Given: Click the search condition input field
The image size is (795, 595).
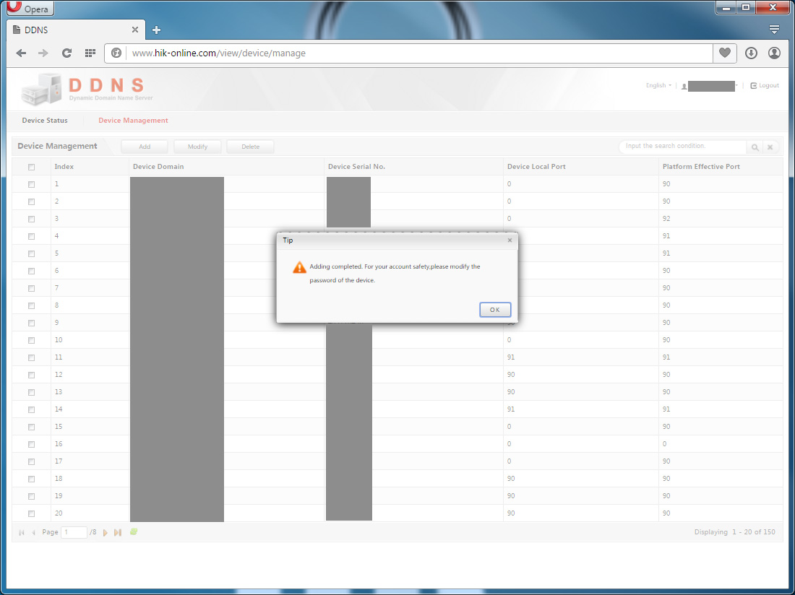Looking at the screenshot, I should [682, 147].
